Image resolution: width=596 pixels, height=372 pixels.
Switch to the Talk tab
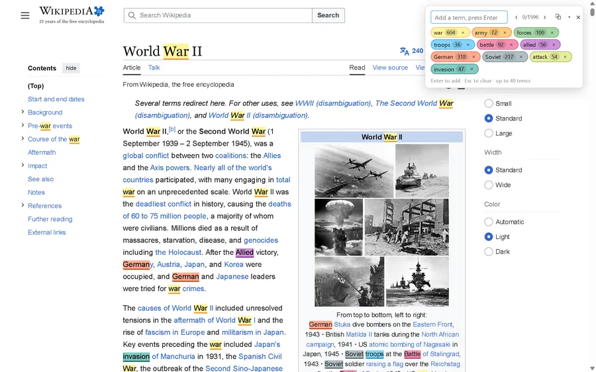click(x=154, y=68)
